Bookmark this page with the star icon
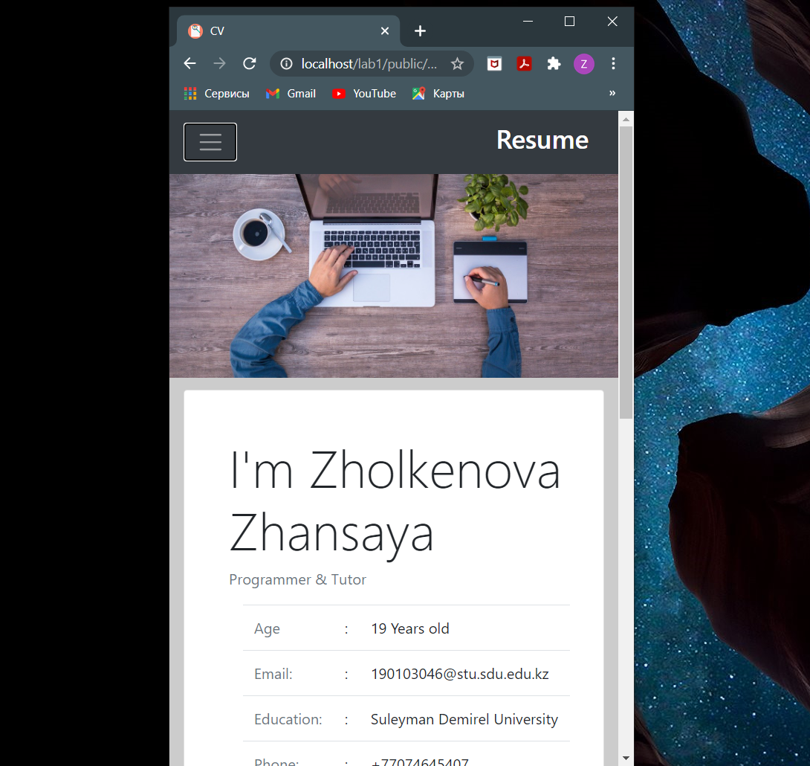810x766 pixels. [x=457, y=63]
